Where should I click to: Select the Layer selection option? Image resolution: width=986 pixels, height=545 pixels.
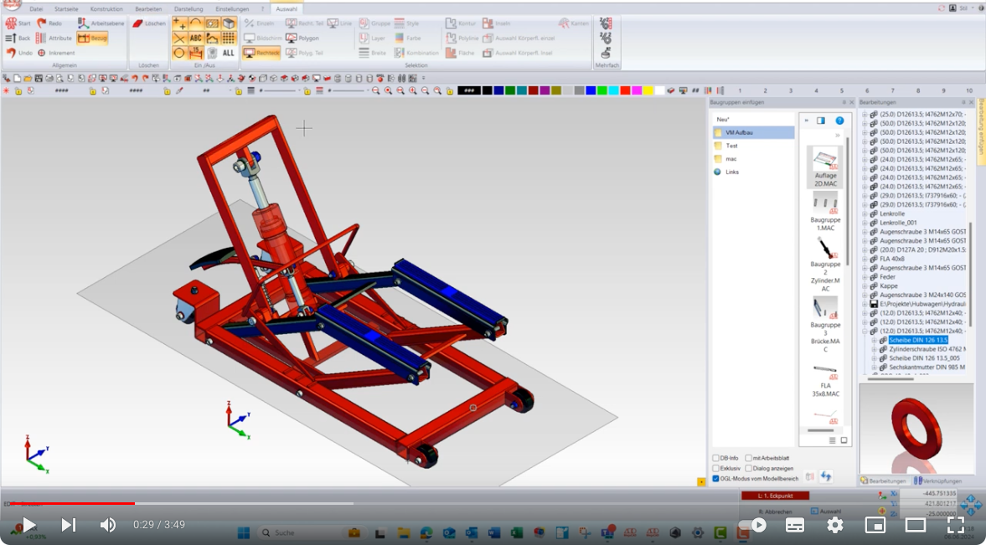(x=372, y=39)
